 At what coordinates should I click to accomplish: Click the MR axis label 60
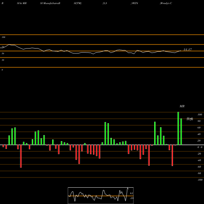[199, 128]
